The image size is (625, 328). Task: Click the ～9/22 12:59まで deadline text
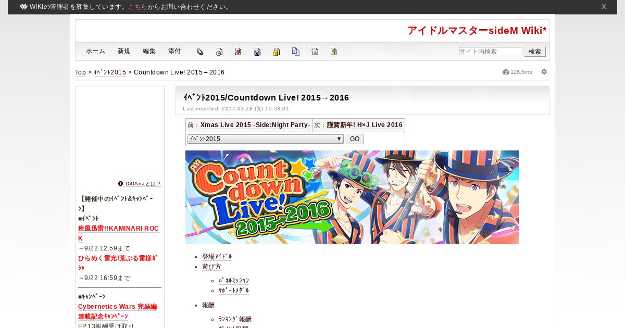(104, 248)
